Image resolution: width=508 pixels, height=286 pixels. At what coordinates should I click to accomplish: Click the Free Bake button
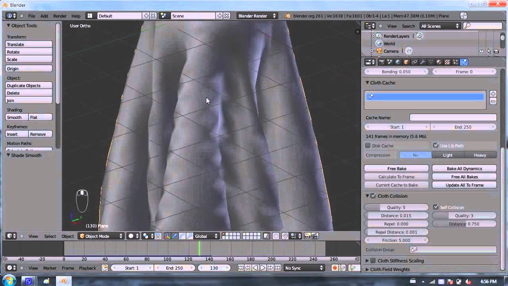pyautogui.click(x=396, y=169)
